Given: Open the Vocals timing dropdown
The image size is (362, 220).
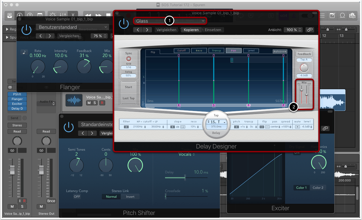Looking at the screenshot, I should (187, 154).
